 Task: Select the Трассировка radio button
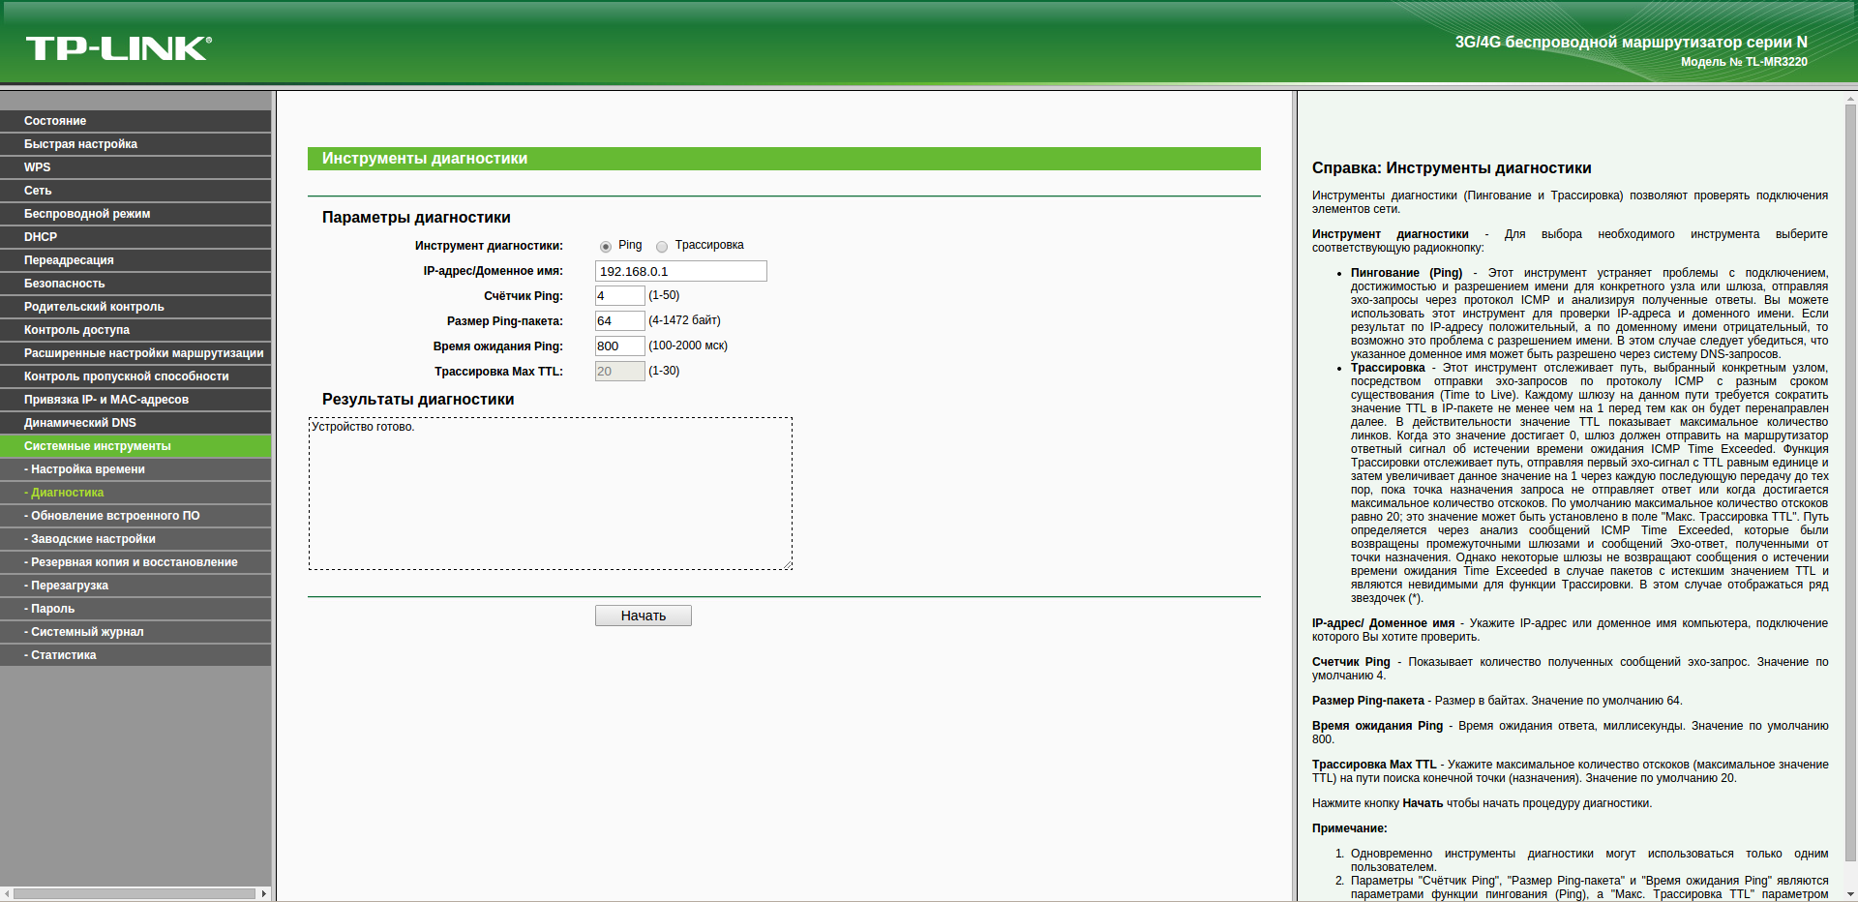pyautogui.click(x=662, y=247)
